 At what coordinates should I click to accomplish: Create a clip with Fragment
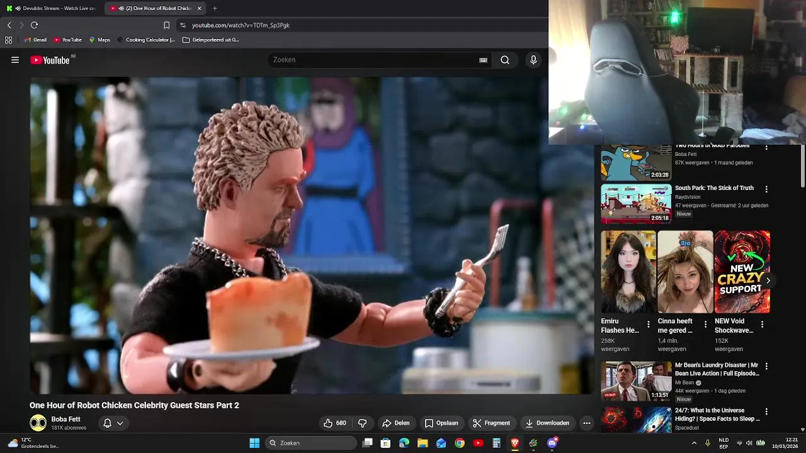click(x=492, y=423)
